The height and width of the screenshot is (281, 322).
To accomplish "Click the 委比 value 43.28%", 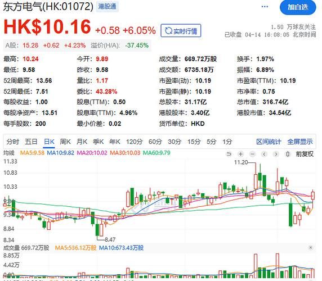I will [106, 92].
